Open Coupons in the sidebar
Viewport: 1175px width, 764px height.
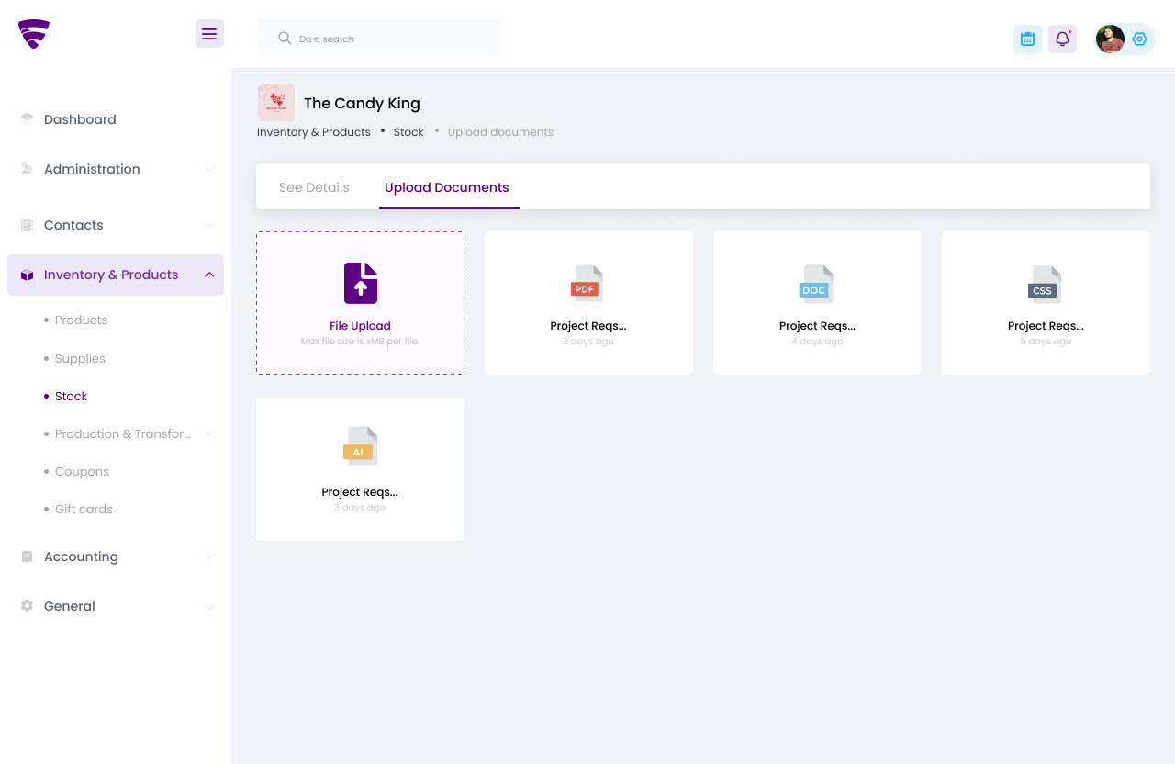pyautogui.click(x=82, y=471)
